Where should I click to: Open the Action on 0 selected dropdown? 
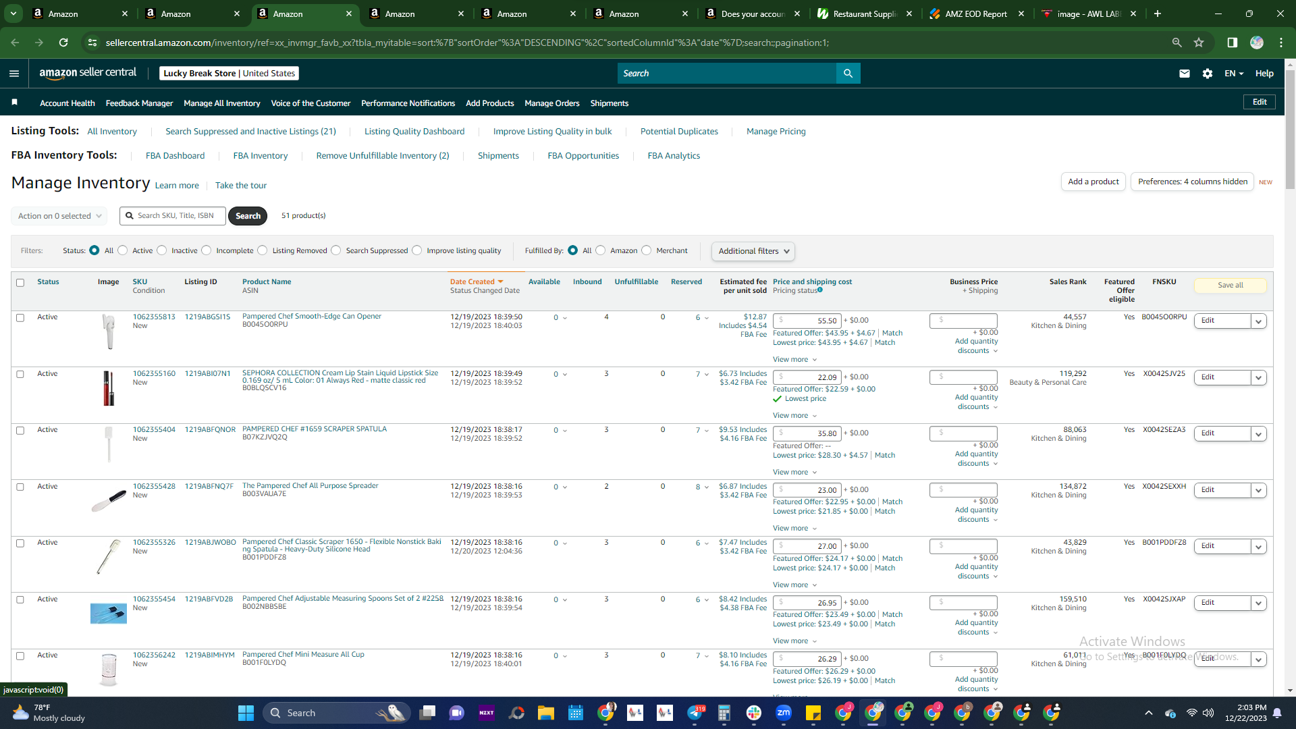point(59,216)
